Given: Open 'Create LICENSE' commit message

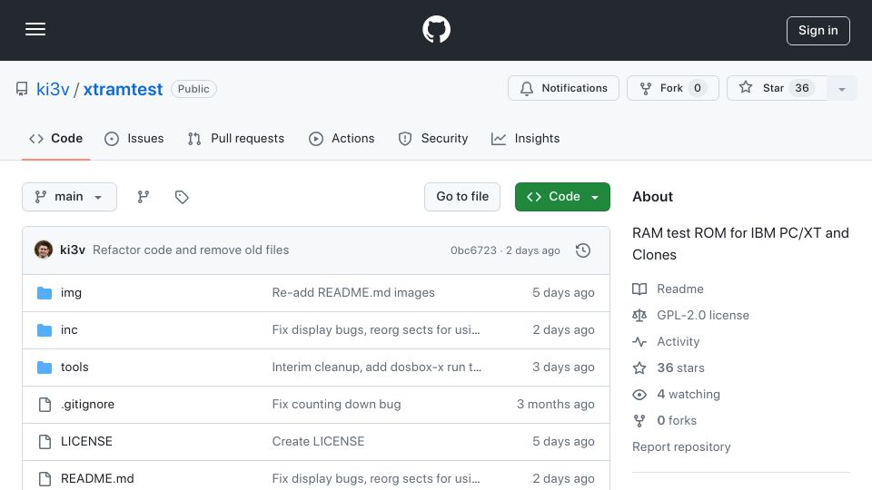Looking at the screenshot, I should [x=318, y=442].
